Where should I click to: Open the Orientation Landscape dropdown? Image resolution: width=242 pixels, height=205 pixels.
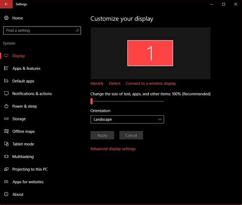(x=127, y=119)
